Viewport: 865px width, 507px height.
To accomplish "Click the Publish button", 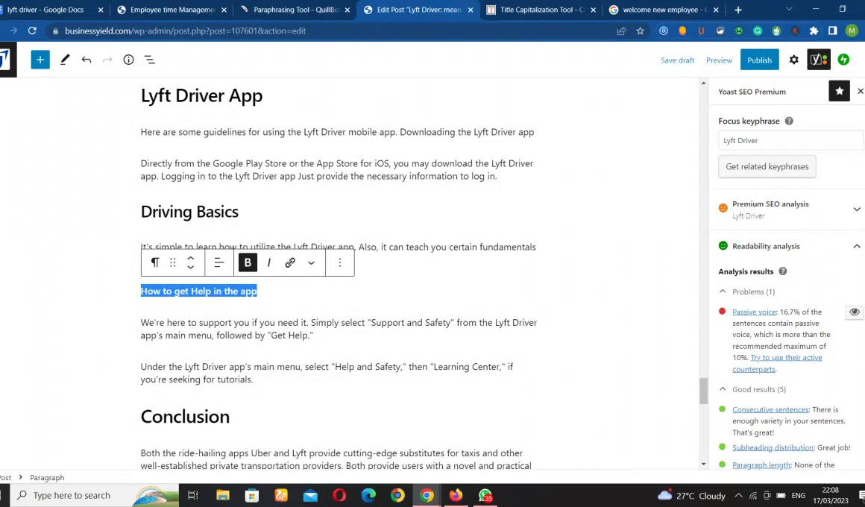I will coord(759,60).
